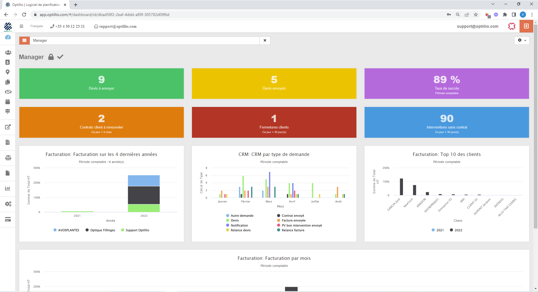The image size is (538, 292).
Task: Open the calendar sidebar icon
Action: pyautogui.click(x=8, y=102)
